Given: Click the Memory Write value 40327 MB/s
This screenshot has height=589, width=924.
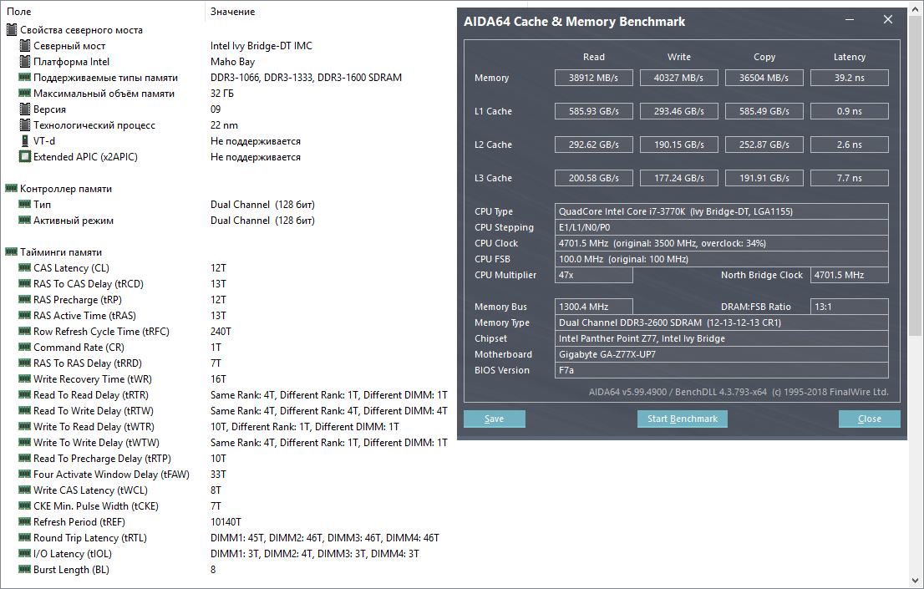Looking at the screenshot, I should [679, 78].
